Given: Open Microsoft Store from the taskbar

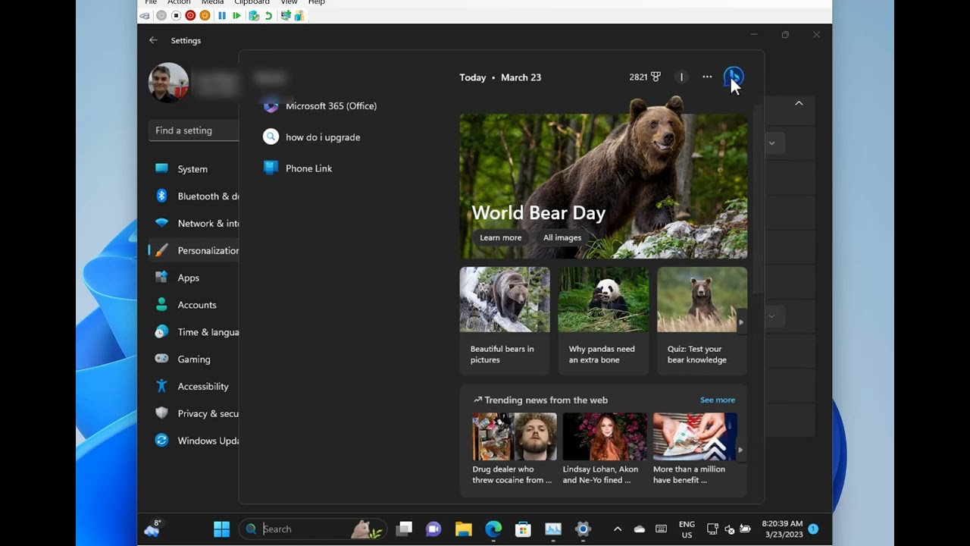Looking at the screenshot, I should 523,529.
